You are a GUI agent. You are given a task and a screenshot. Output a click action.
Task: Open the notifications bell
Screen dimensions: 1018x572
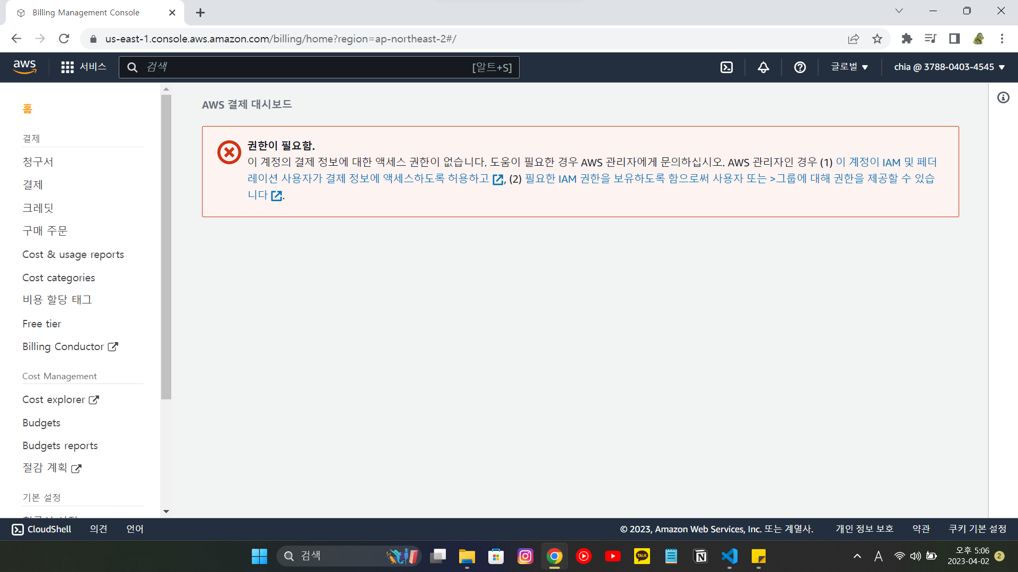pyautogui.click(x=763, y=67)
